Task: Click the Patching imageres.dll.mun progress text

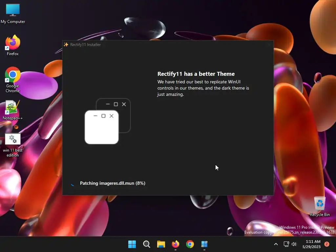Action: (x=113, y=183)
